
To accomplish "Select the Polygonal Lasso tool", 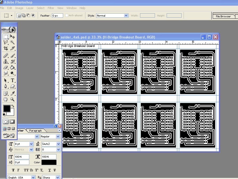I will tap(6, 42).
